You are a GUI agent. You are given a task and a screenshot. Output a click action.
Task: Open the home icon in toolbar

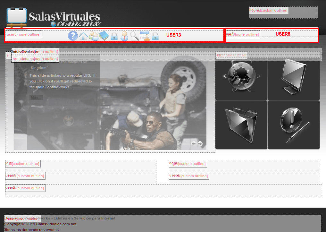[x=83, y=36]
